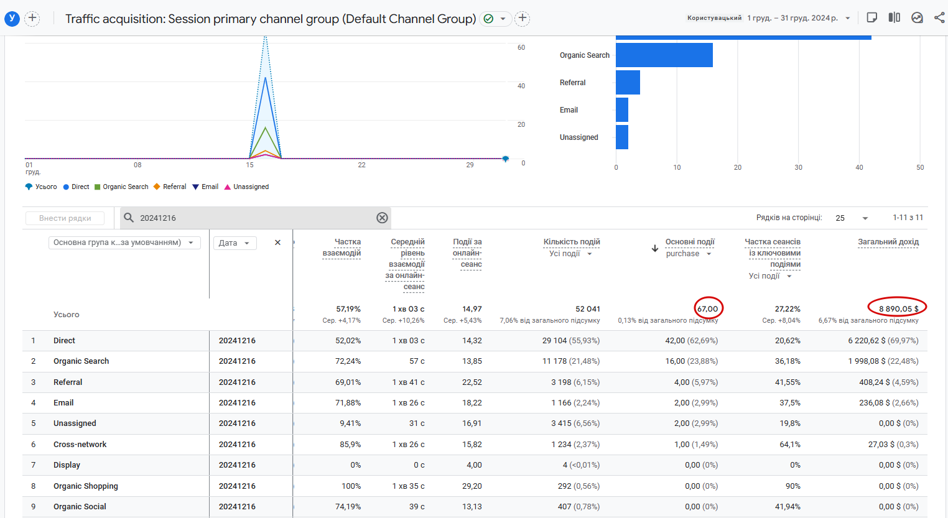Click the Загальний дохід column header
This screenshot has width=948, height=518.
click(888, 242)
